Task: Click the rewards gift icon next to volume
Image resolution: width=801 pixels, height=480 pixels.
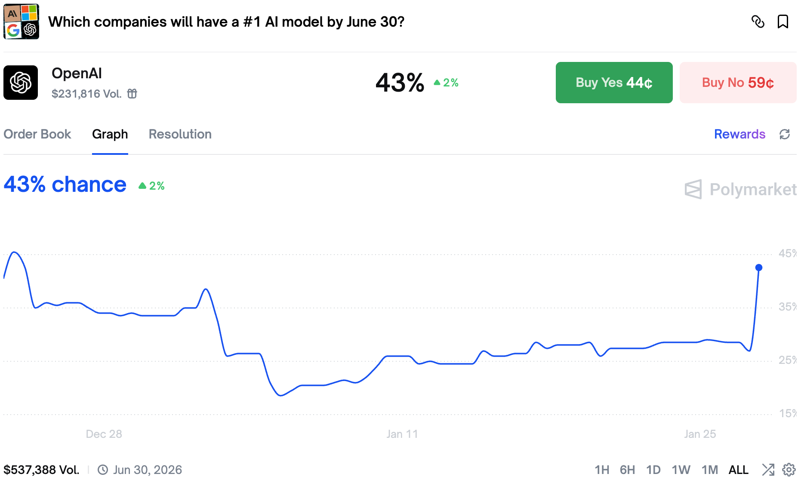Action: click(132, 94)
